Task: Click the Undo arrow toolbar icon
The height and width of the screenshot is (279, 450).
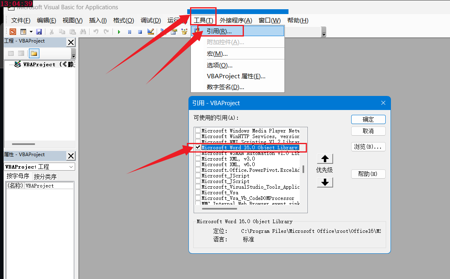Action: pos(96,32)
